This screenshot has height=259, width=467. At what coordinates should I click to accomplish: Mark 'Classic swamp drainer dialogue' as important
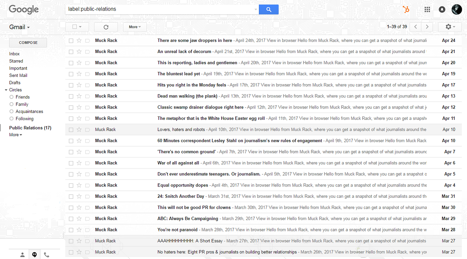coord(87,108)
